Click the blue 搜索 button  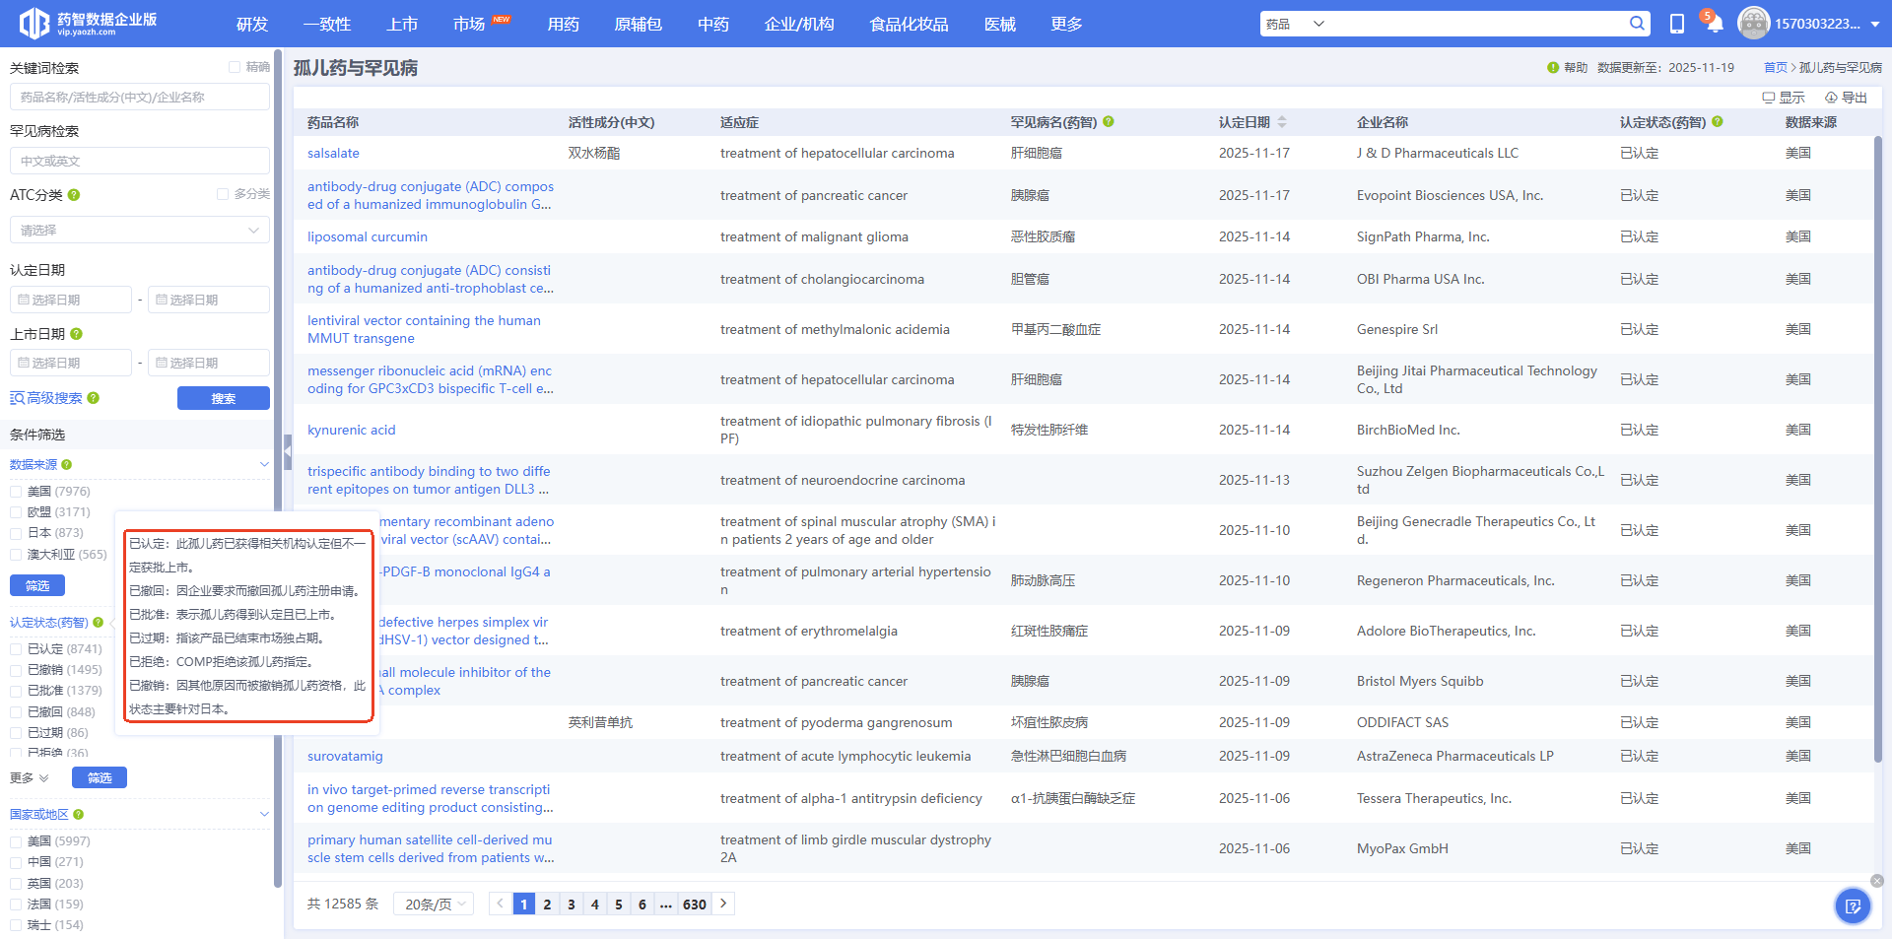point(224,398)
